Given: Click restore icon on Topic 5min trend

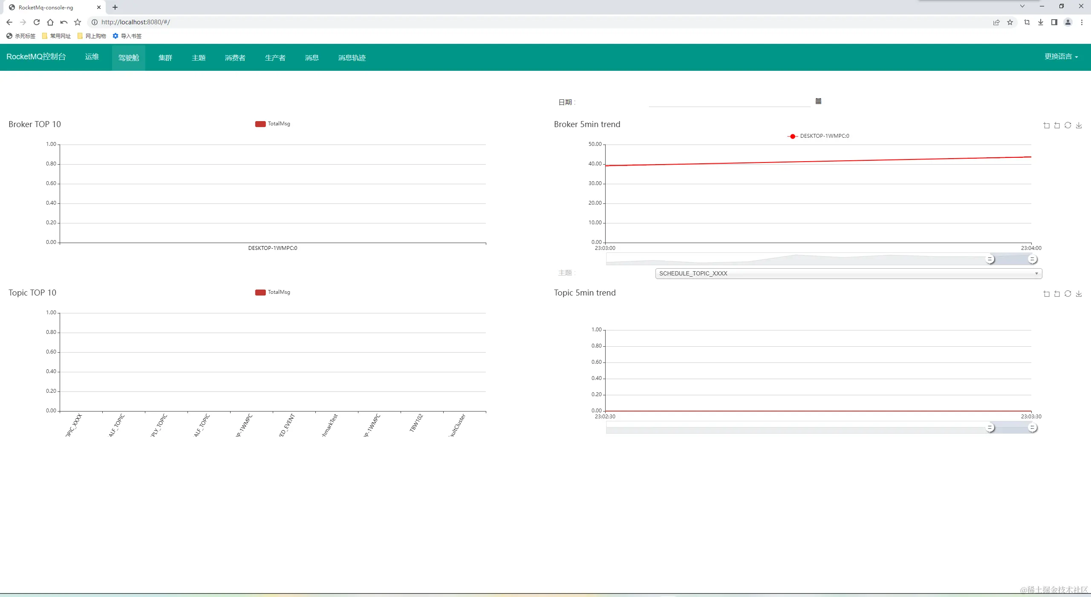Looking at the screenshot, I should click(1068, 294).
